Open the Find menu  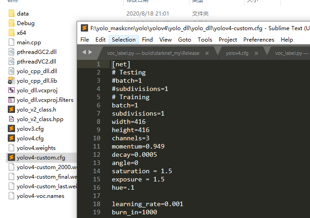pyautogui.click(x=147, y=40)
